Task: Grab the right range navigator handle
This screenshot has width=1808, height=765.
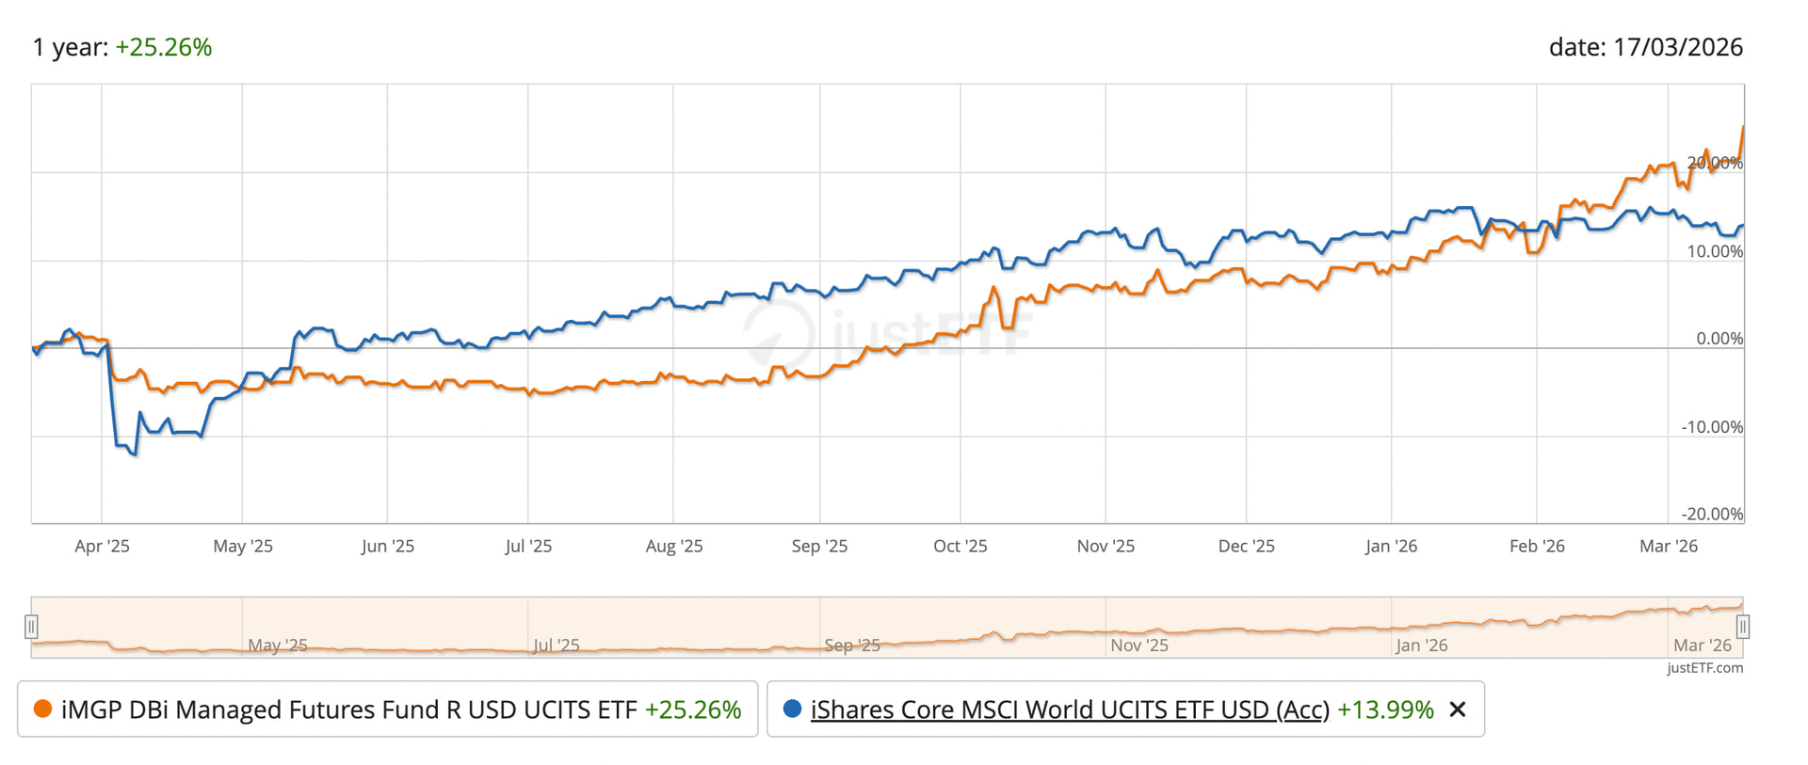Action: 1743,627
